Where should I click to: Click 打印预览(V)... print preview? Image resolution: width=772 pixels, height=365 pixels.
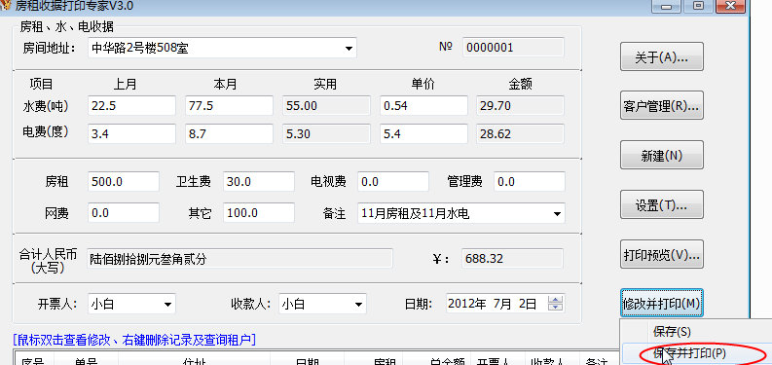(x=661, y=255)
